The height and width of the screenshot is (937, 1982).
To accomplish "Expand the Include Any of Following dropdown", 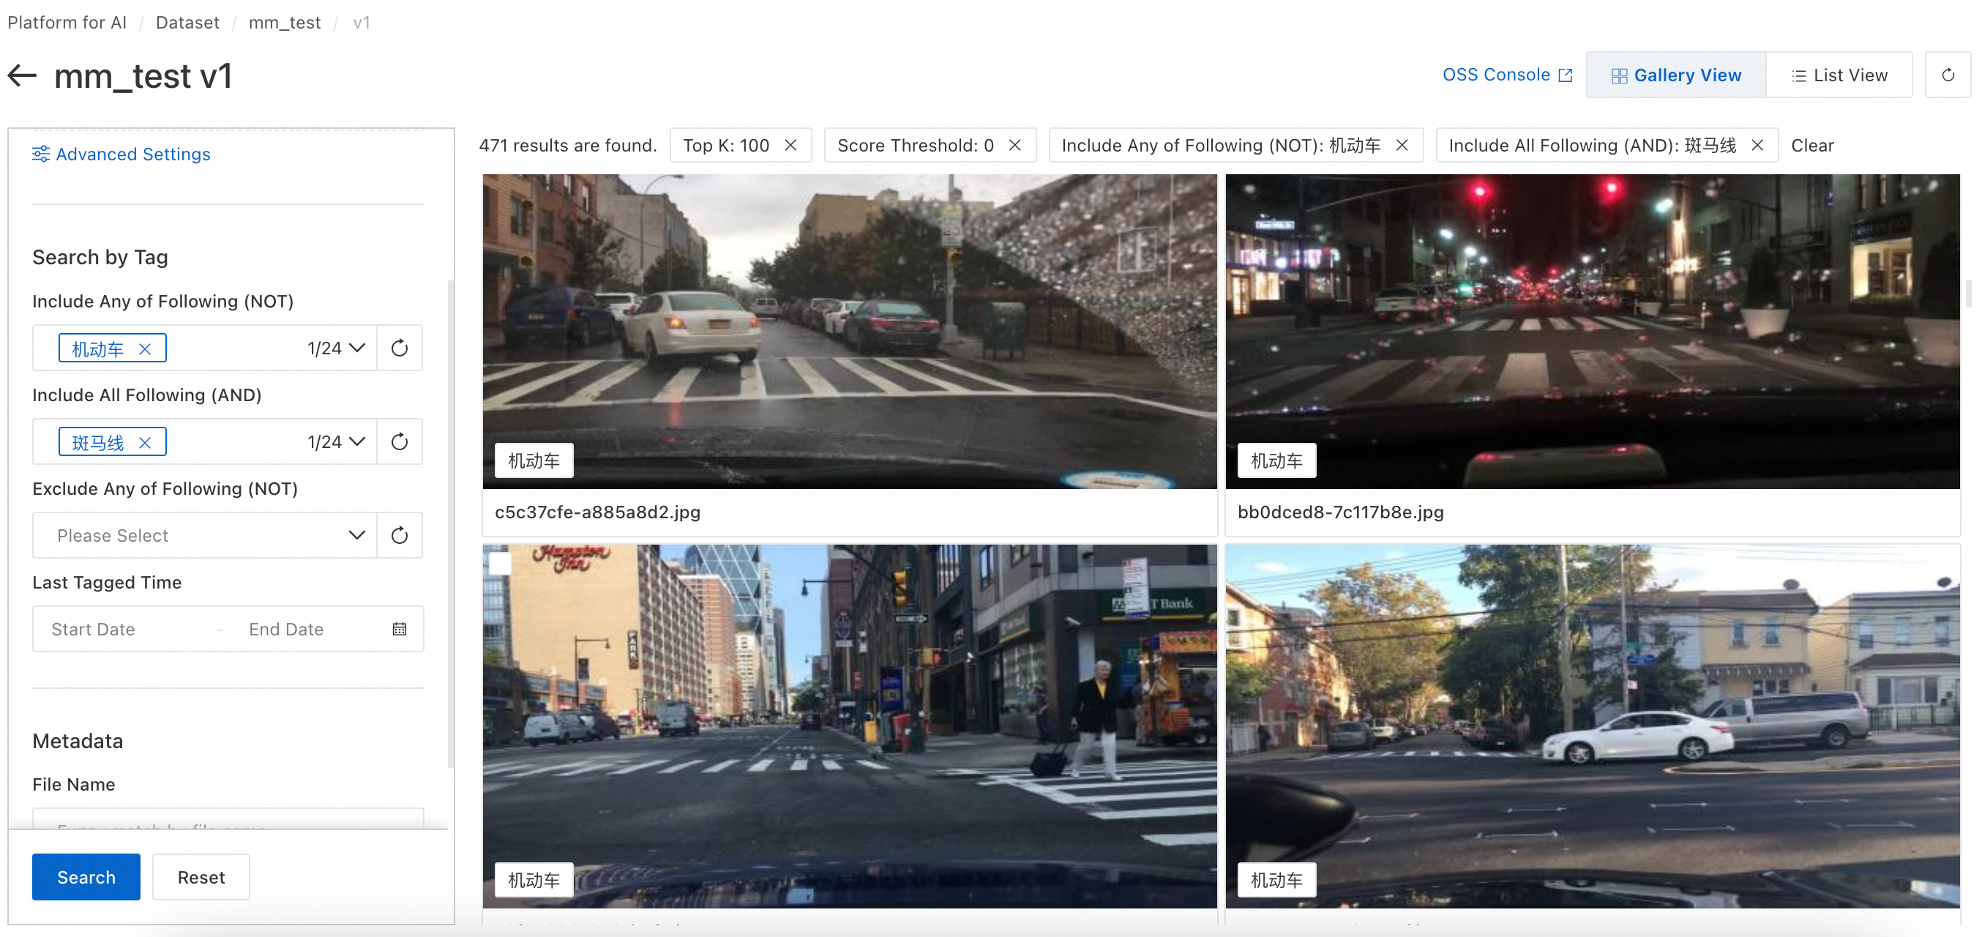I will [356, 348].
